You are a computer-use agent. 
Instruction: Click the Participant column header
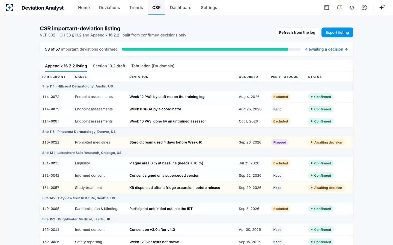point(54,77)
